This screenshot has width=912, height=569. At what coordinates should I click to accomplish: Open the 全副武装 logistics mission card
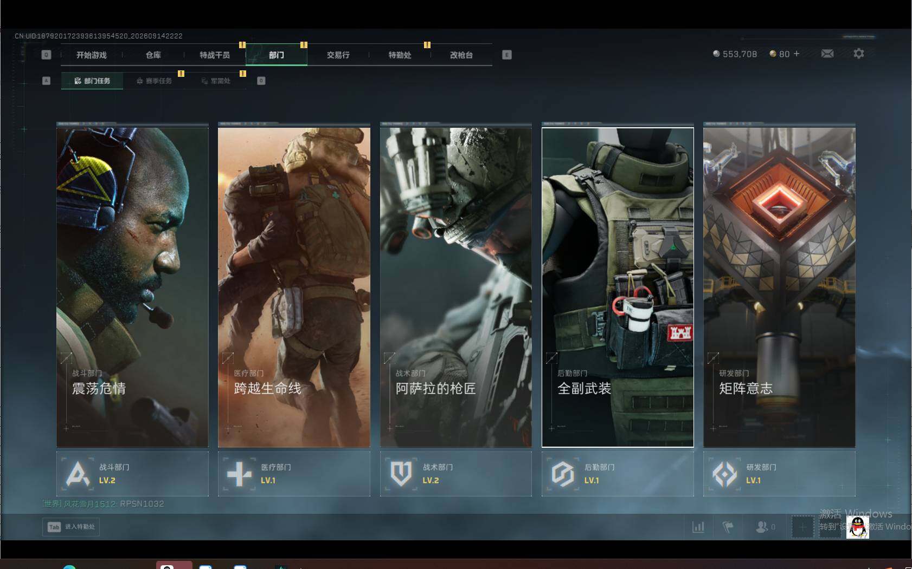point(618,287)
